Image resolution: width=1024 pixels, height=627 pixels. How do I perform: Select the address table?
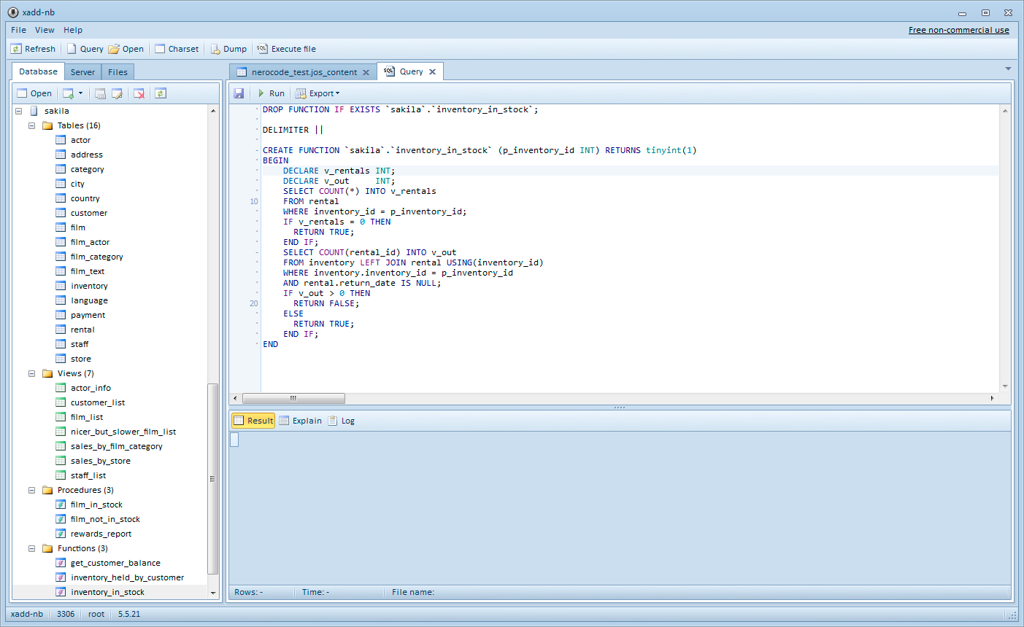click(86, 155)
